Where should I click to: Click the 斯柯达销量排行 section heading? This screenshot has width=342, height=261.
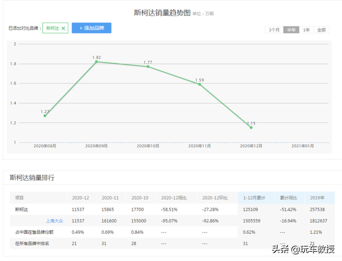tap(32, 178)
